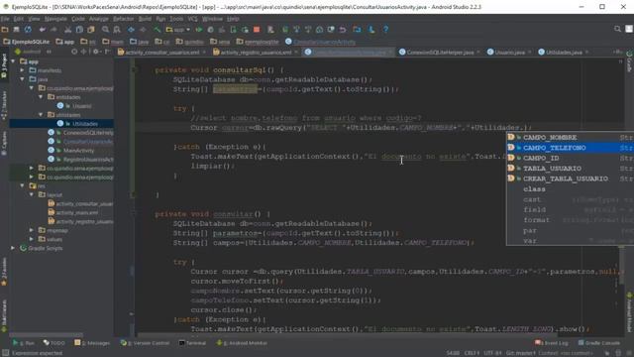Click the SDK Manager download icon
Image resolution: width=634 pixels, height=357 pixels.
pyautogui.click(x=371, y=30)
